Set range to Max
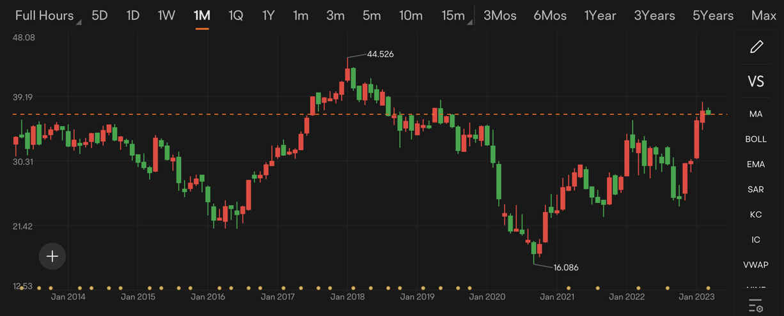 (764, 16)
